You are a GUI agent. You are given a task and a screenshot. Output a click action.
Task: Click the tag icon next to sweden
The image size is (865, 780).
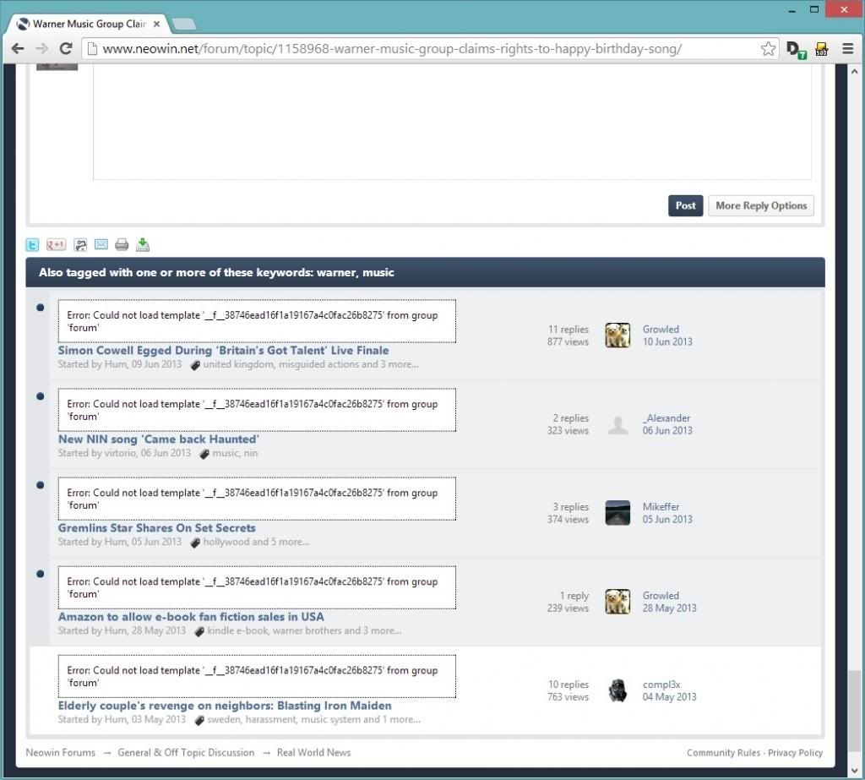pos(199,720)
